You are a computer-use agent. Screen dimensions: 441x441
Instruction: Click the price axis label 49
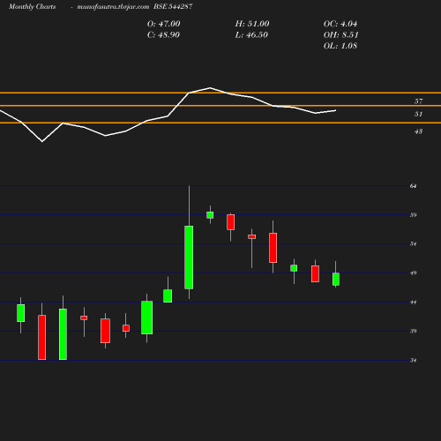pyautogui.click(x=413, y=273)
